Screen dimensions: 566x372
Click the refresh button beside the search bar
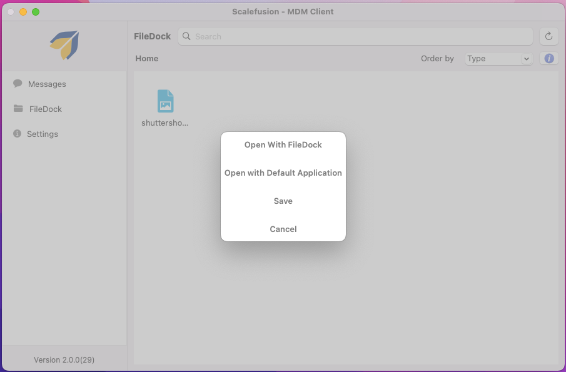pyautogui.click(x=548, y=36)
